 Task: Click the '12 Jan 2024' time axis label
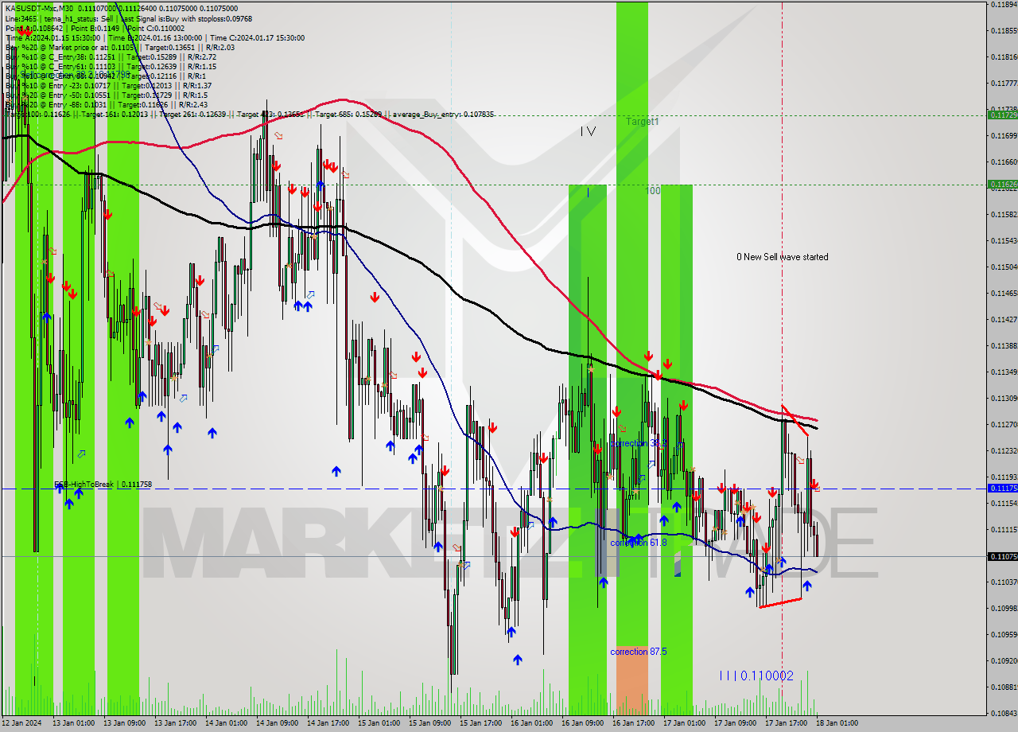point(21,723)
